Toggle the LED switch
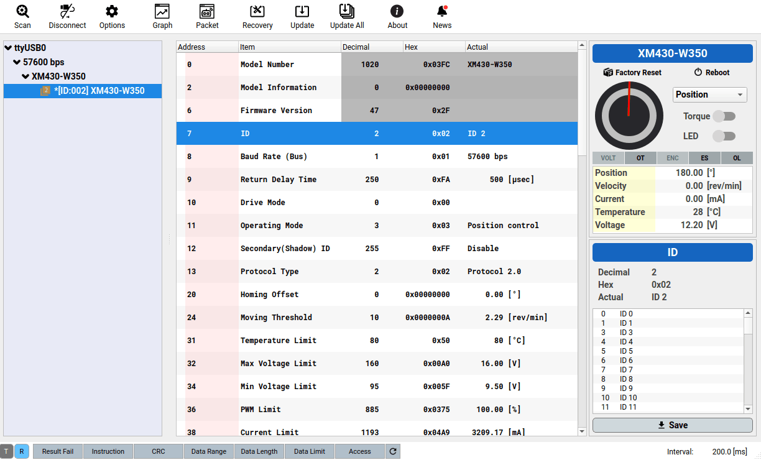This screenshot has width=761, height=460. click(724, 136)
